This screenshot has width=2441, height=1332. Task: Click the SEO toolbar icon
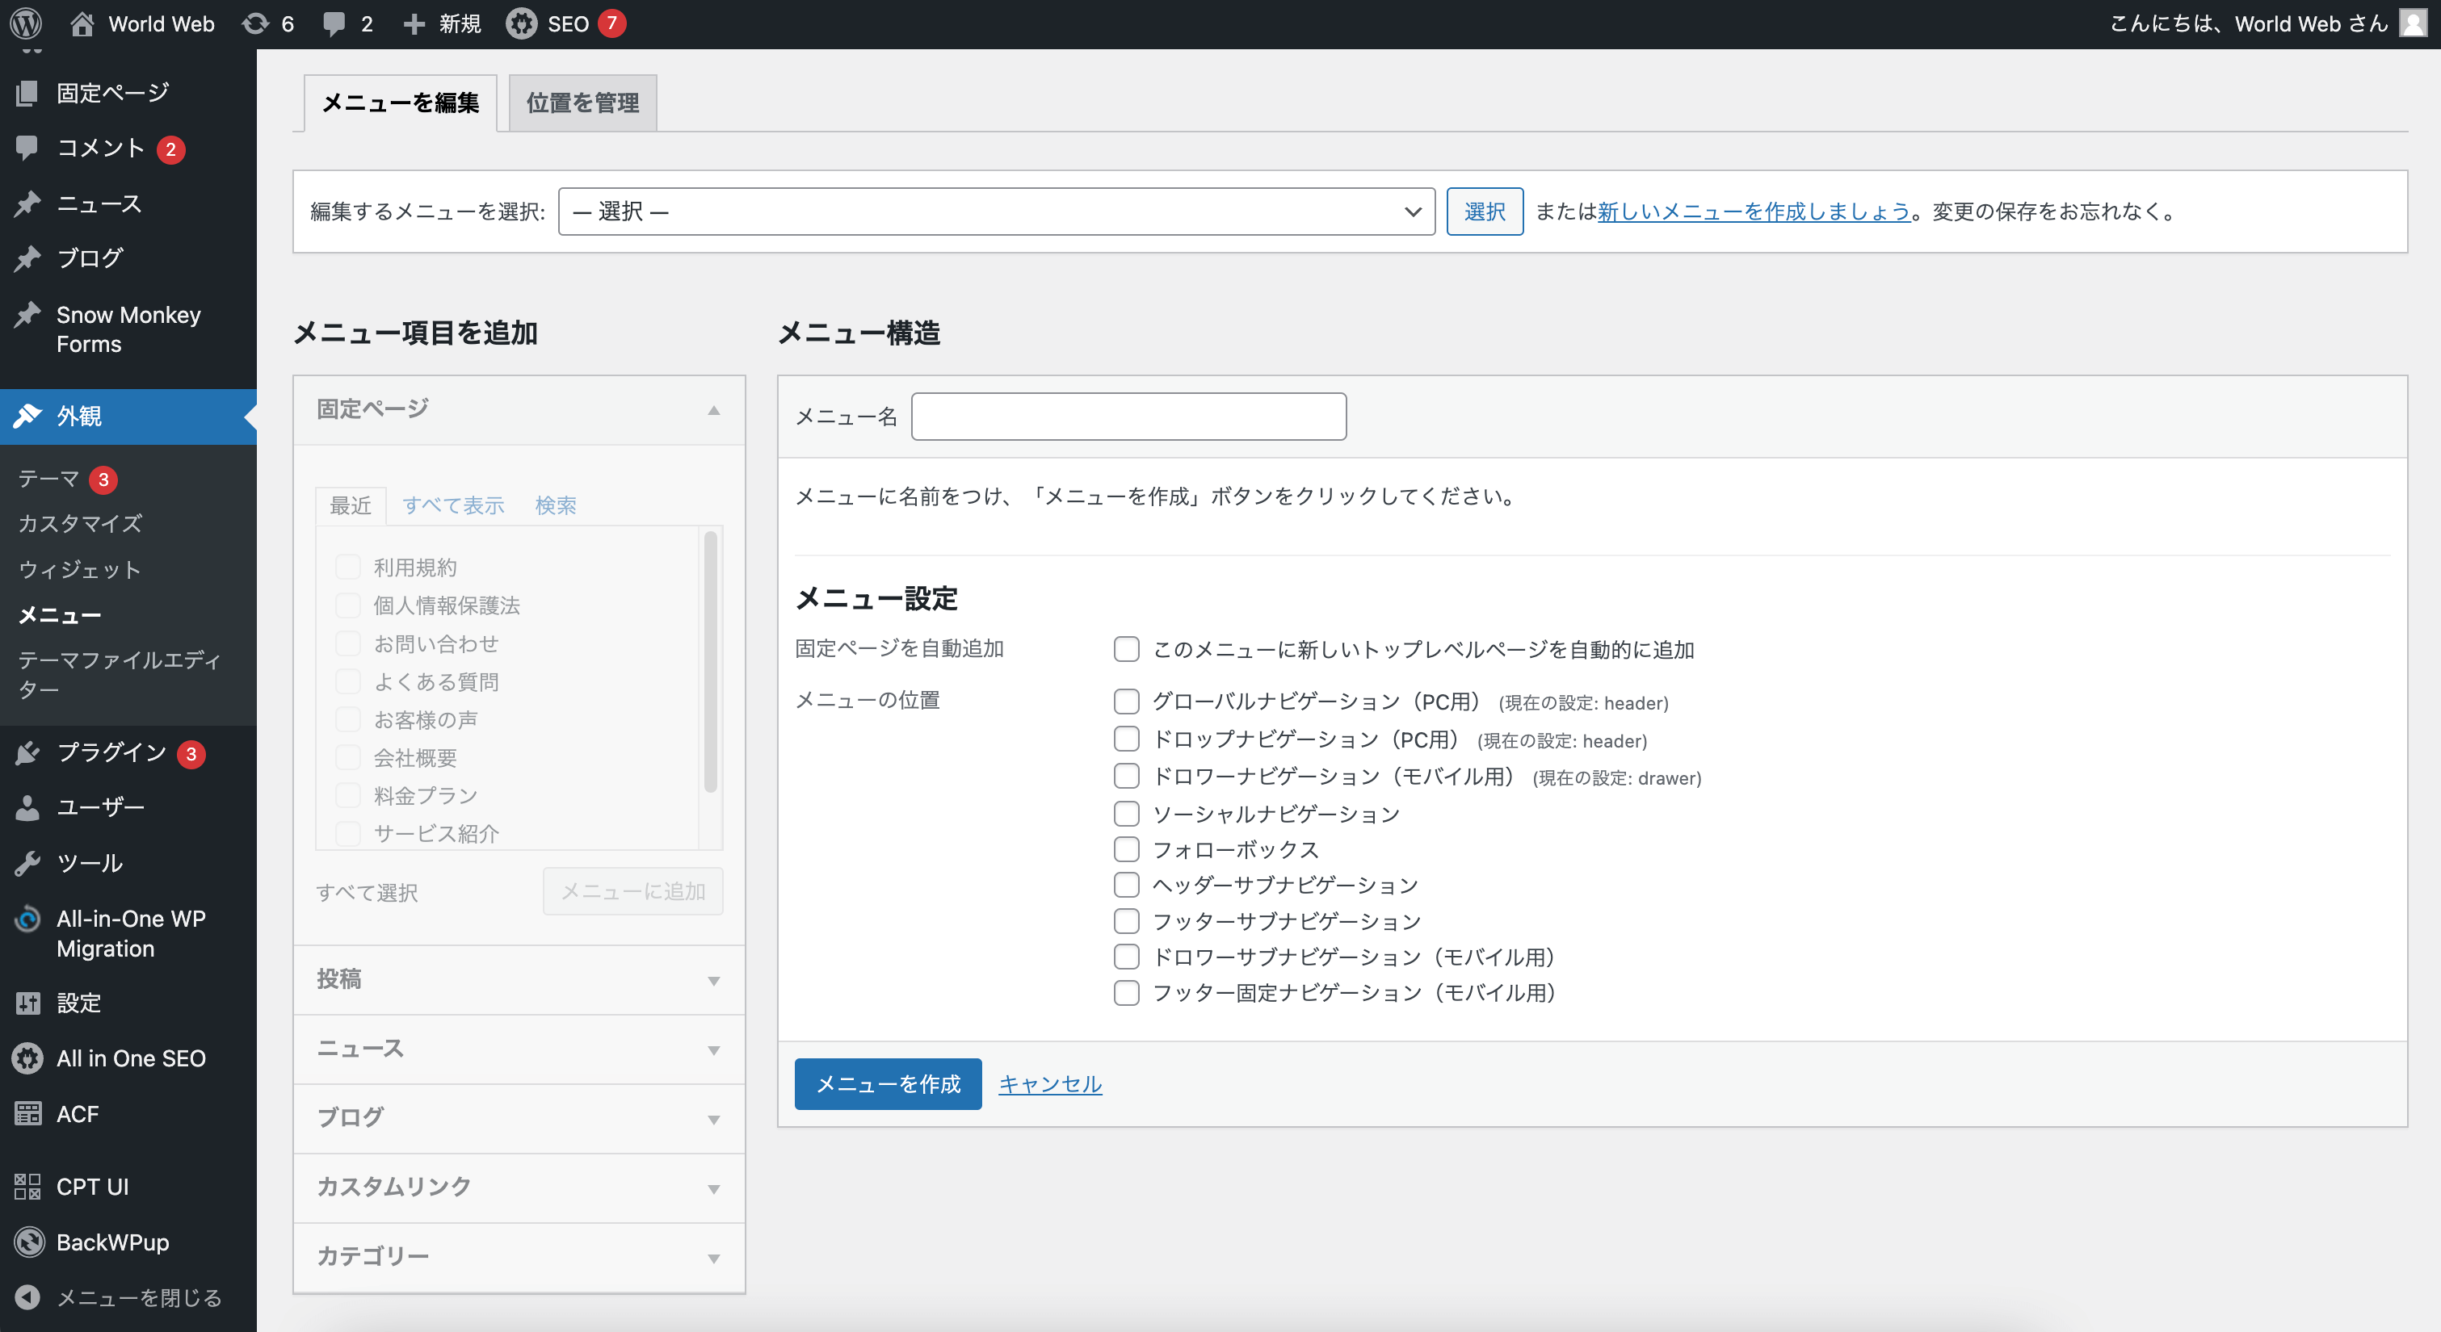click(x=523, y=24)
